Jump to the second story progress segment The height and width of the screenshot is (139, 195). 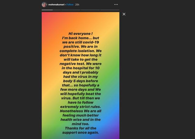71,10
